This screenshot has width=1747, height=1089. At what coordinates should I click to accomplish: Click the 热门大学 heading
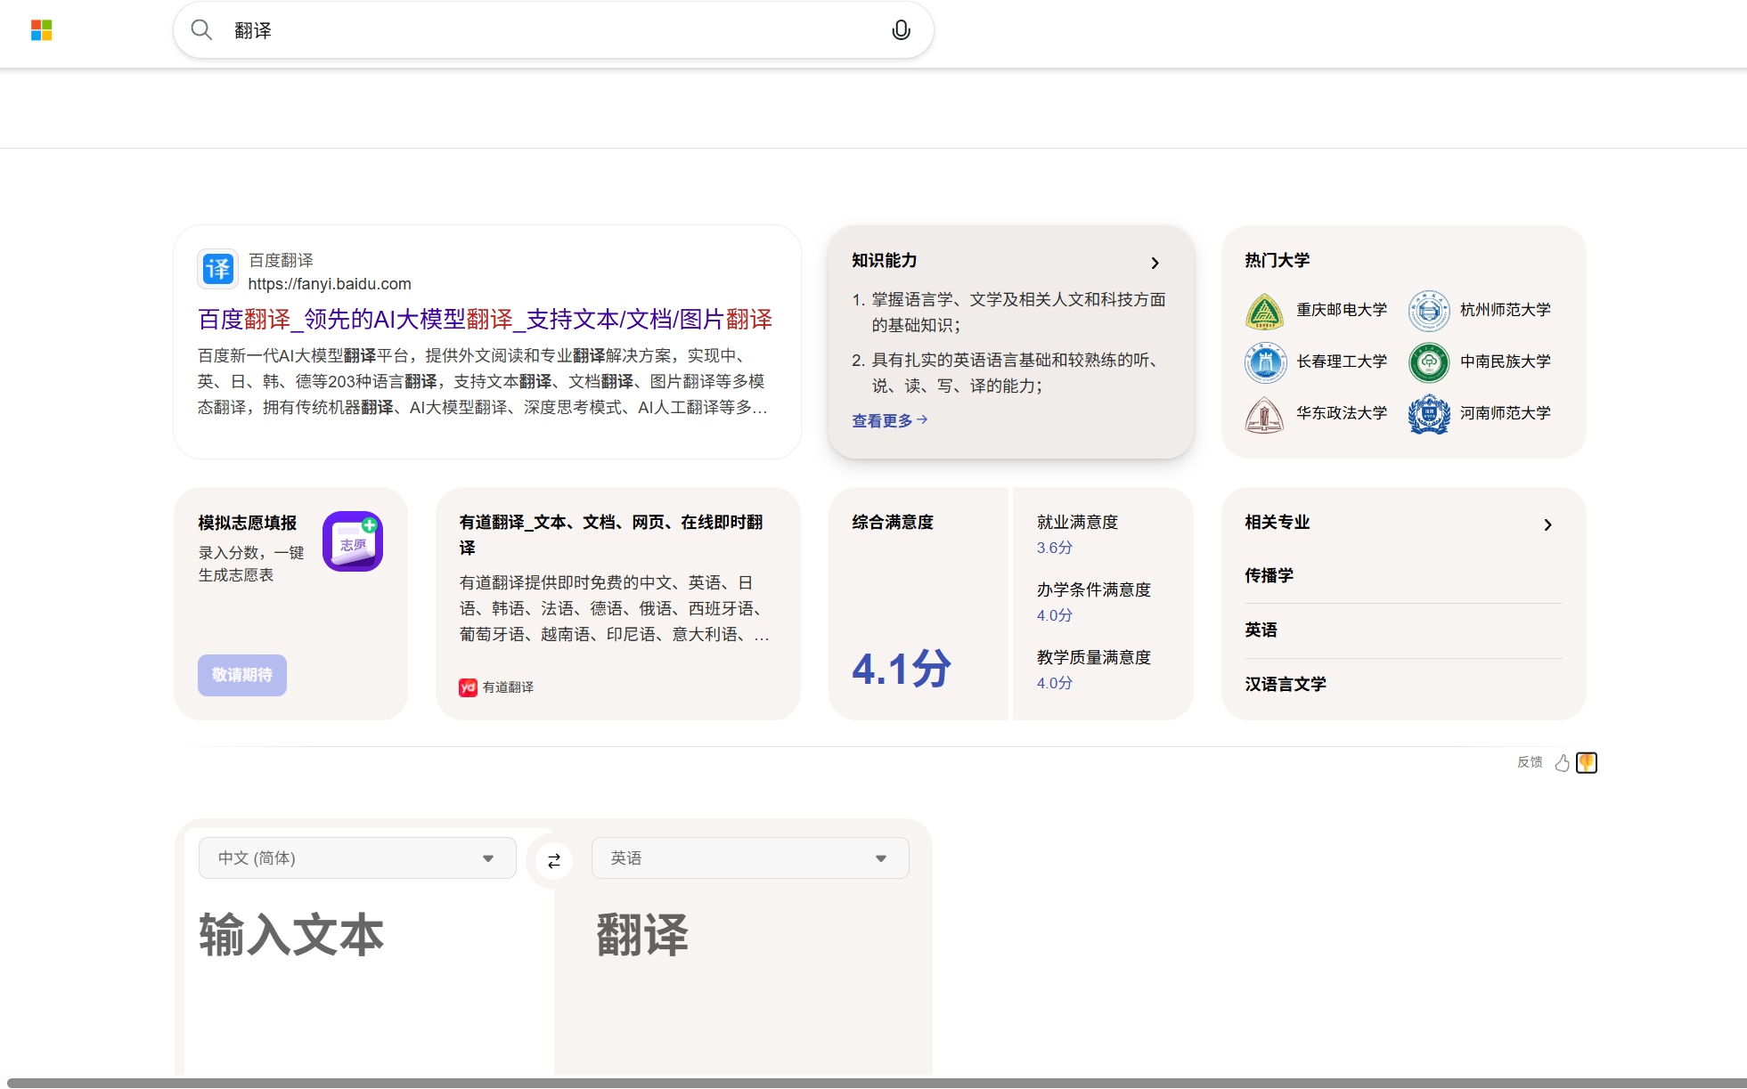(x=1277, y=261)
